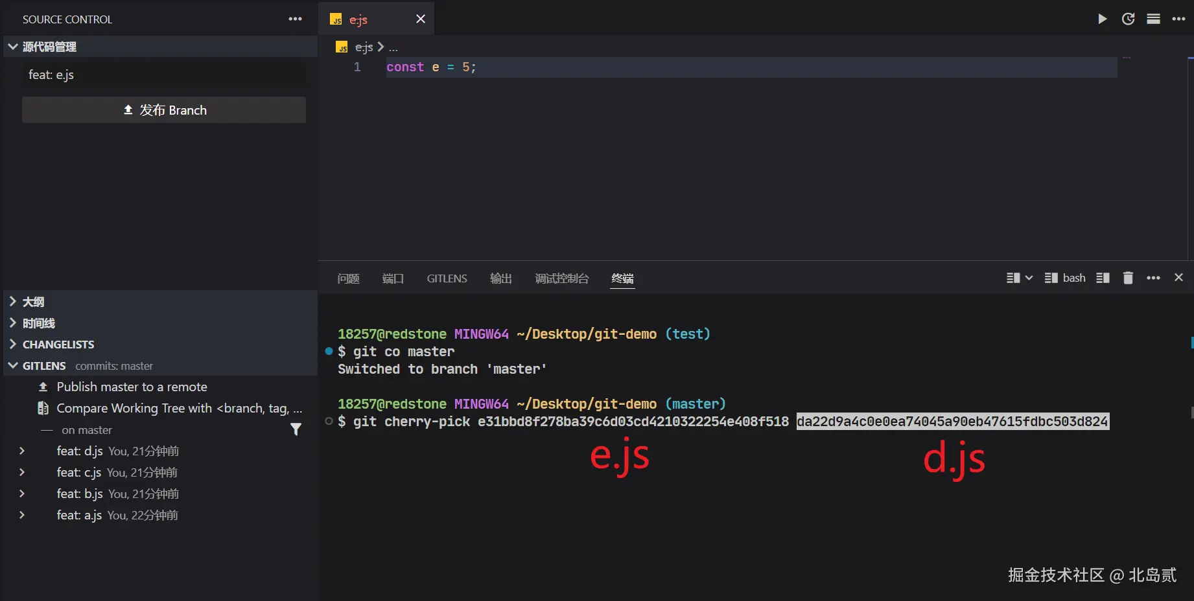Click Publish master to a remote
Screen dimensions: 1194x601
132,387
